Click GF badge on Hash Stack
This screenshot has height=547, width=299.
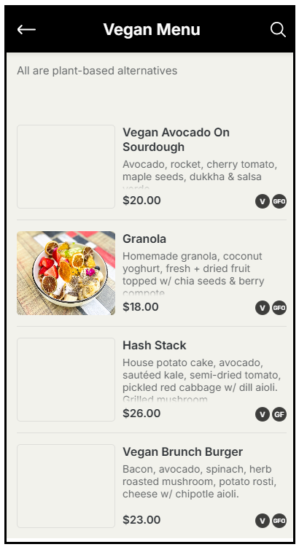pyautogui.click(x=279, y=414)
